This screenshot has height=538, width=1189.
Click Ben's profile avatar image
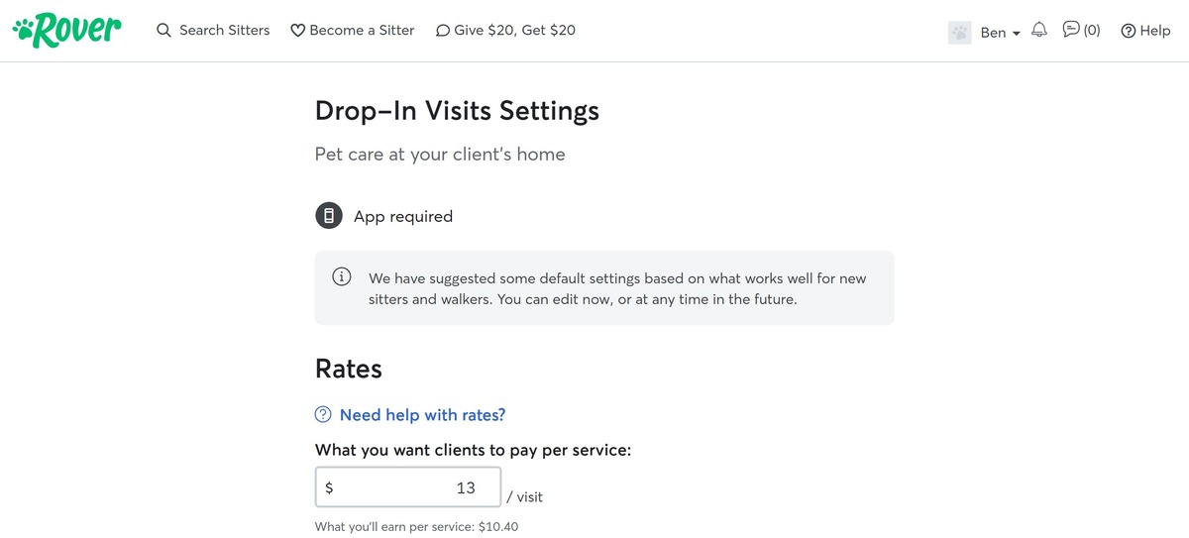(x=959, y=32)
